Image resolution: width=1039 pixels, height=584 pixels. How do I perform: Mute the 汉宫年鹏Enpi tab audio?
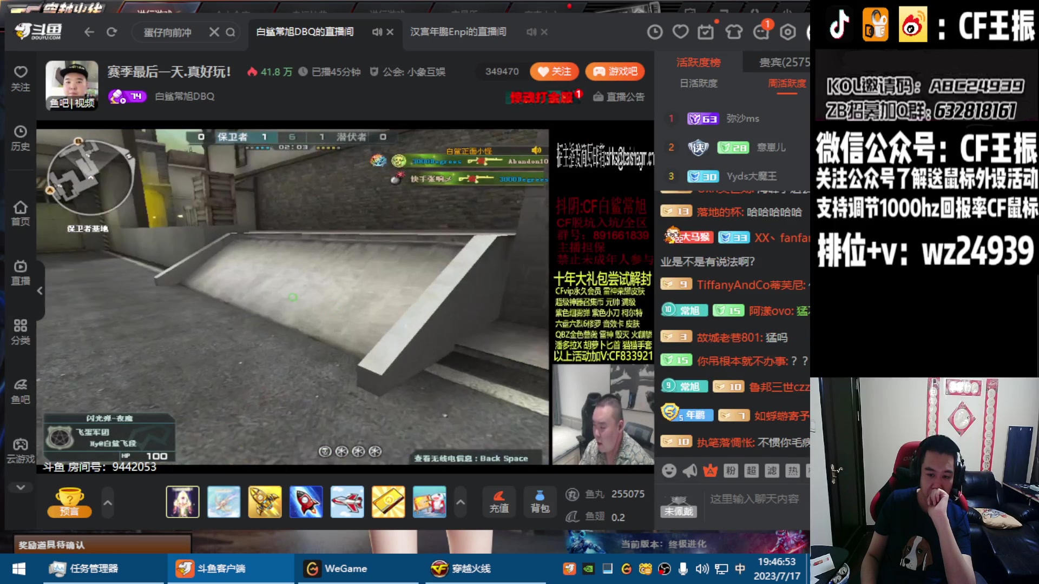pyautogui.click(x=531, y=32)
